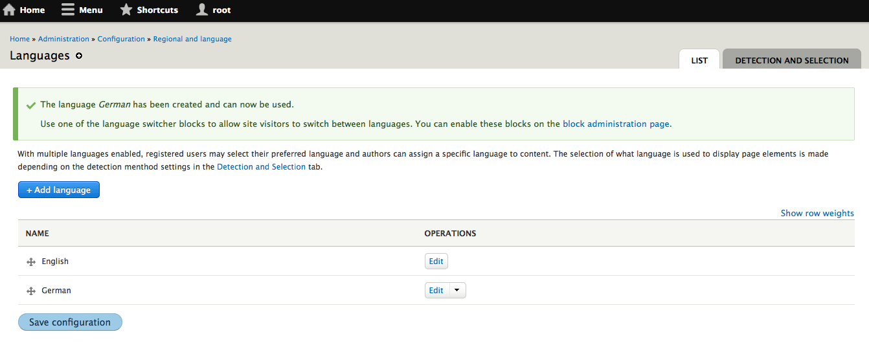Toggle Show row weights
Screen dimensions: 869x345
pyautogui.click(x=817, y=213)
